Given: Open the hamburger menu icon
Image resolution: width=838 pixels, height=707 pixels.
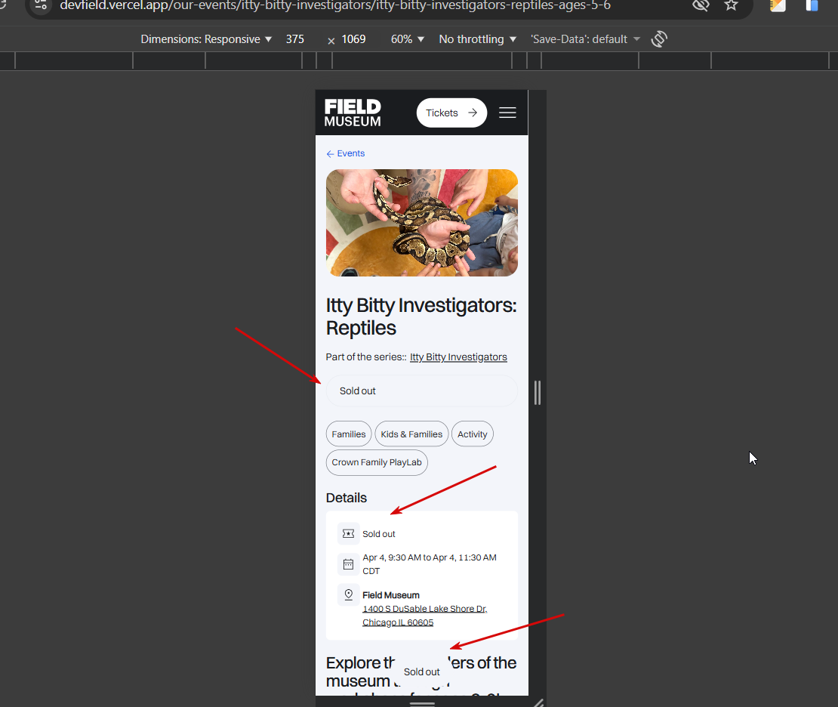Looking at the screenshot, I should 507,113.
